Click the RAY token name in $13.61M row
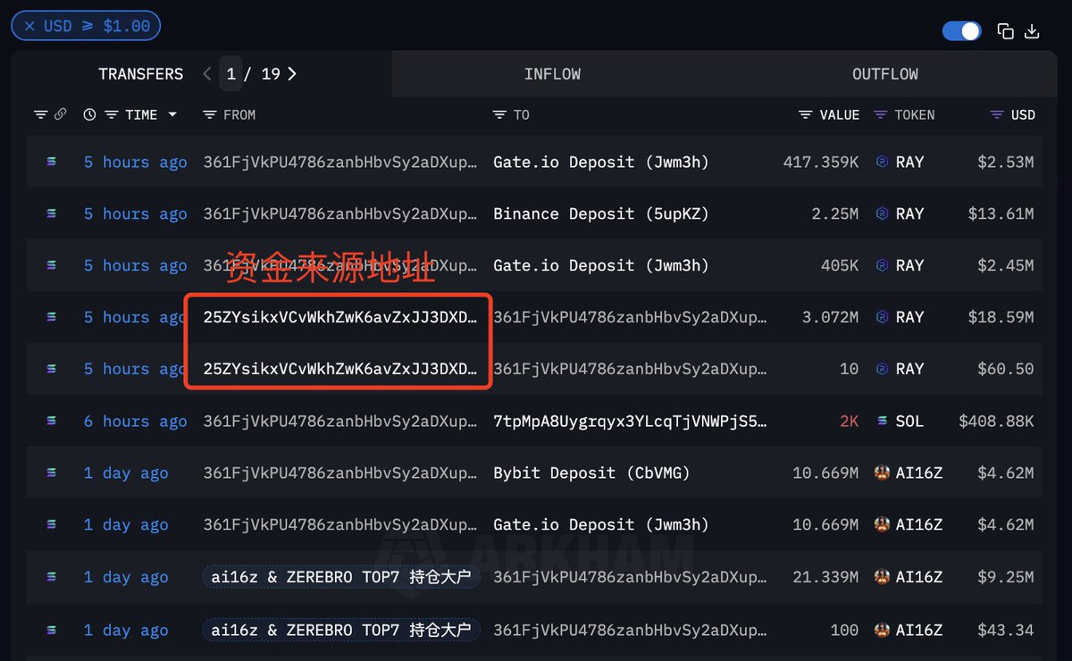The image size is (1072, 661). [x=909, y=213]
